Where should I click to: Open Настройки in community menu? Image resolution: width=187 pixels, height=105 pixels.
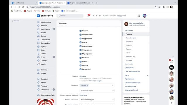coord(129,30)
